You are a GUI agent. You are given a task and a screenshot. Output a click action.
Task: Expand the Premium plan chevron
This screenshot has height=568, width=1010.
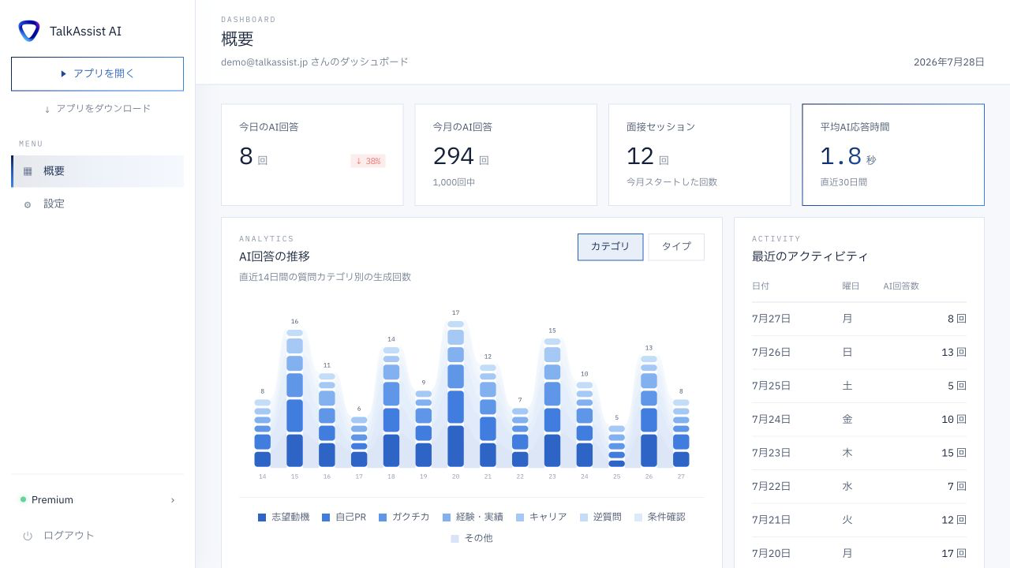(173, 500)
